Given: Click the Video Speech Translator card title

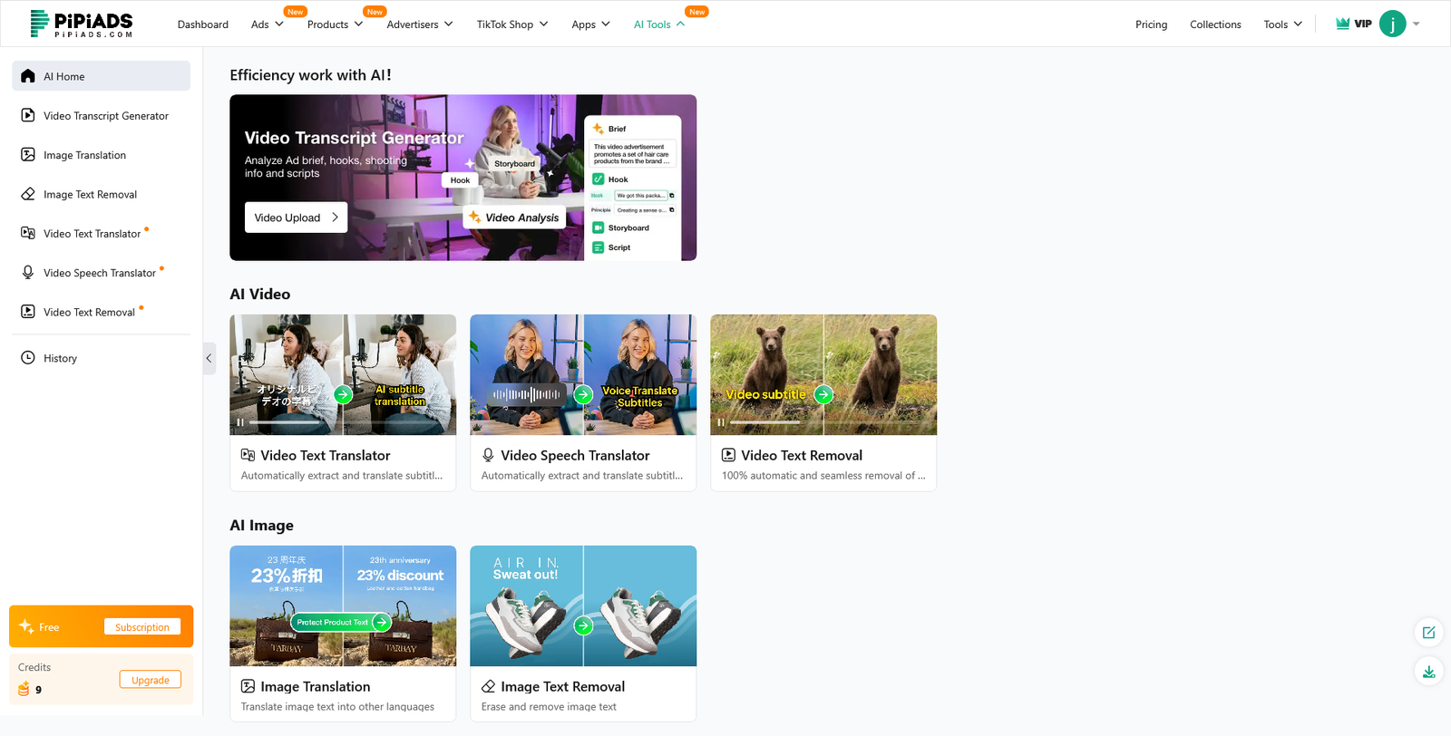Looking at the screenshot, I should [x=575, y=455].
